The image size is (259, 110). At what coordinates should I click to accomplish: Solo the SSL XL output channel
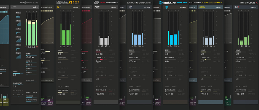coord(60,87)
